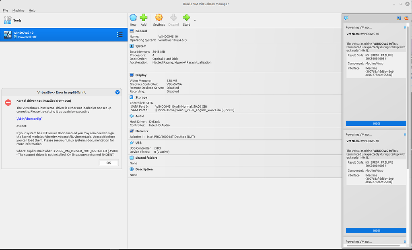Click the Network section header

point(142,131)
